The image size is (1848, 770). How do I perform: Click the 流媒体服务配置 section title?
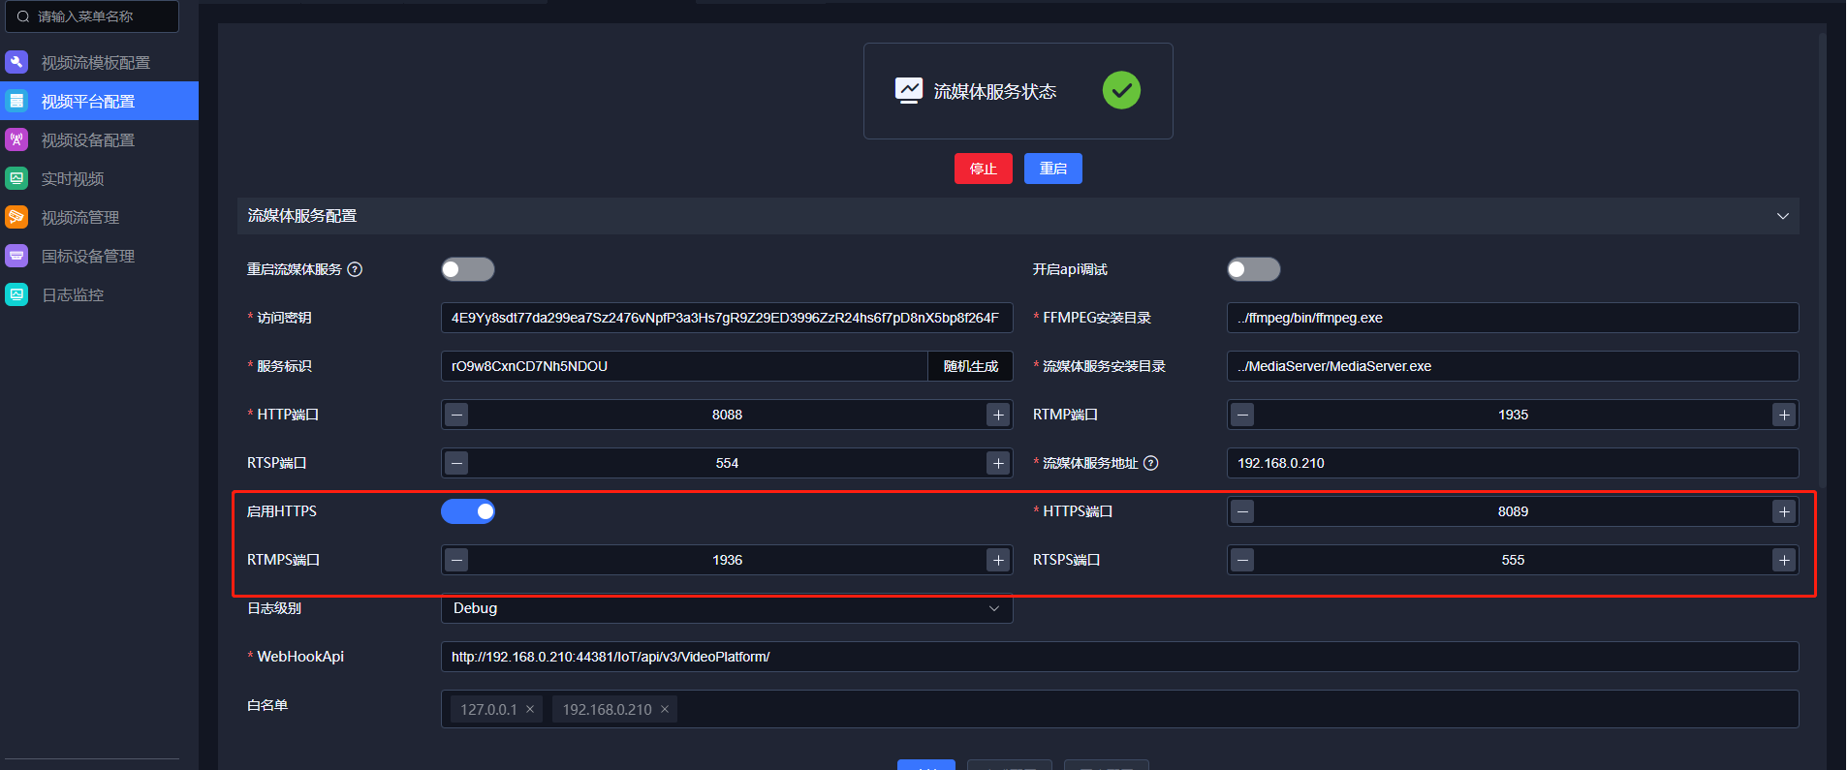pyautogui.click(x=302, y=216)
